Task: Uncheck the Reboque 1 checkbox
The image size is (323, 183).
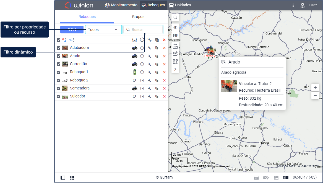Action: [x=59, y=72]
